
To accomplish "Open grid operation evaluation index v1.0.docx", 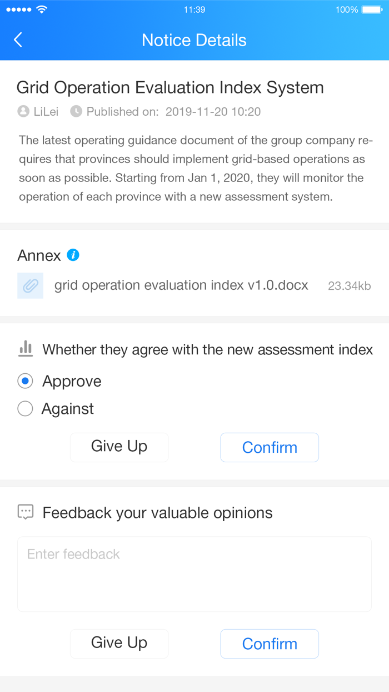I will point(181,285).
